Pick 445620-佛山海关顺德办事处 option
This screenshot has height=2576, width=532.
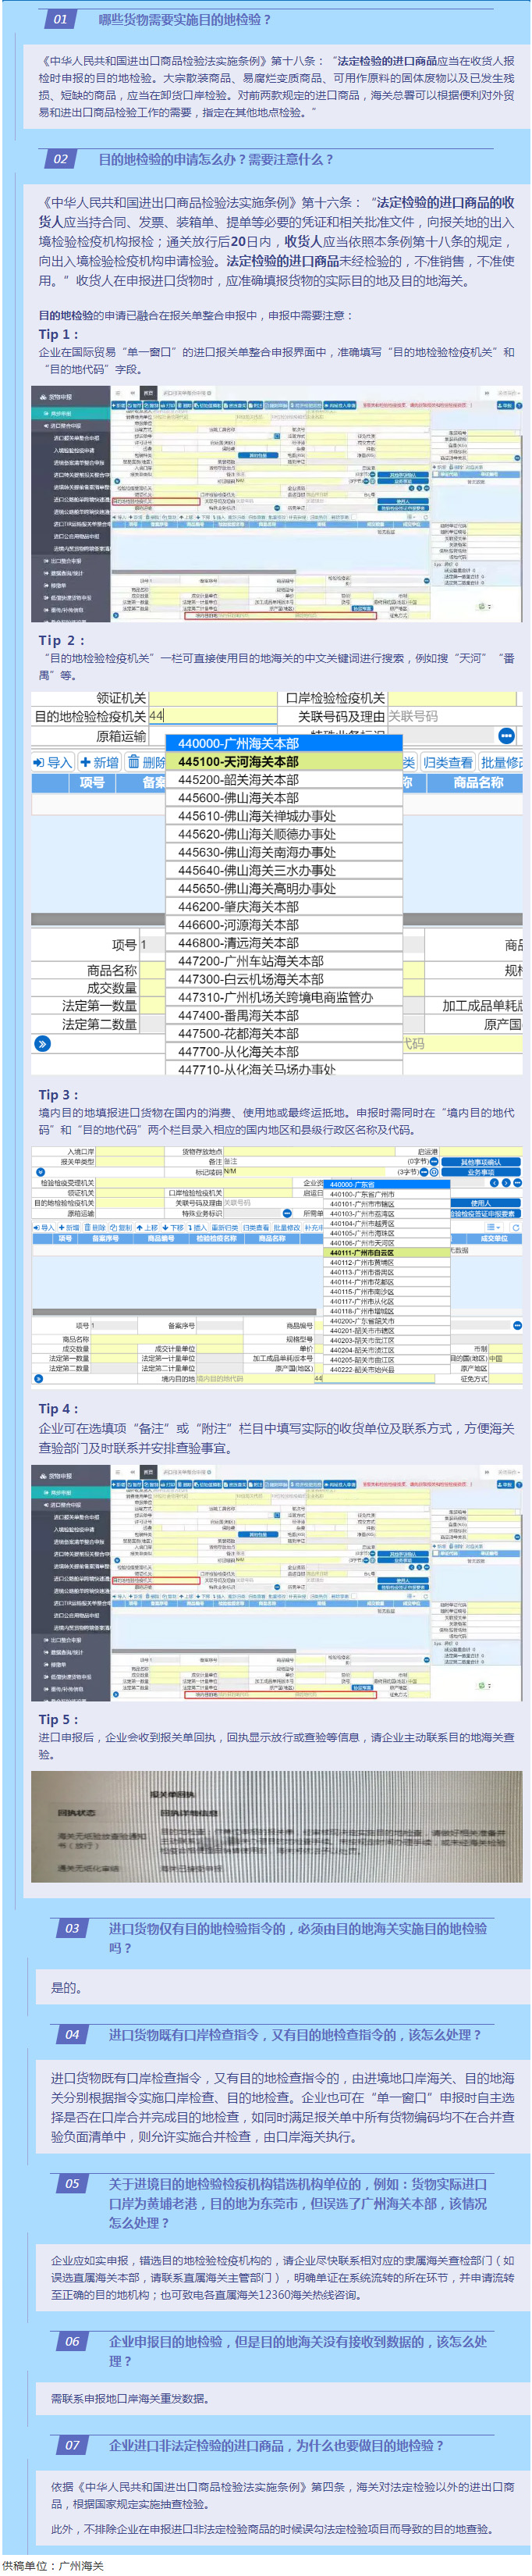(283, 834)
